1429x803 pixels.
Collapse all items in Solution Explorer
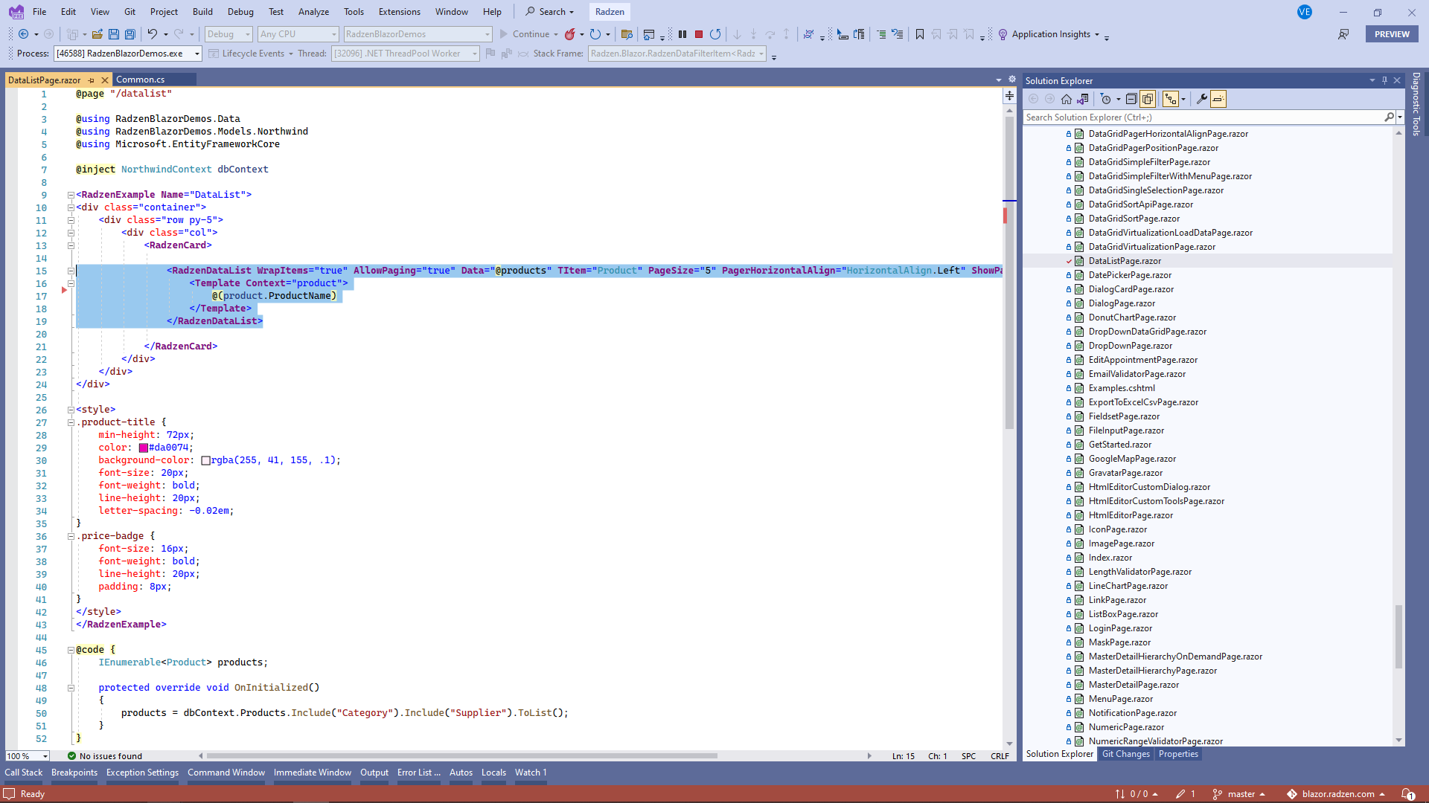coord(1131,99)
